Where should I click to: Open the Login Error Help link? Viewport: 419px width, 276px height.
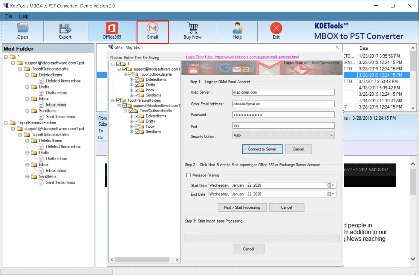242,57
